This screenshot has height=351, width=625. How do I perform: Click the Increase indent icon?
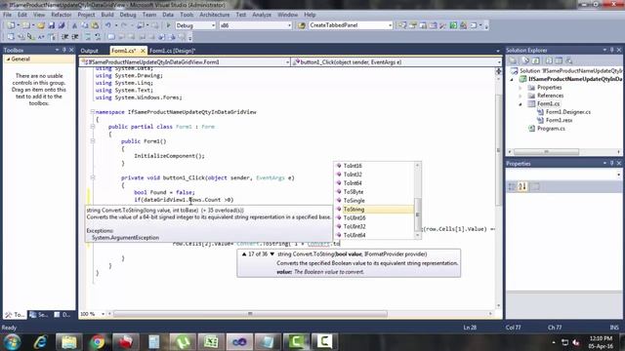pos(74,37)
